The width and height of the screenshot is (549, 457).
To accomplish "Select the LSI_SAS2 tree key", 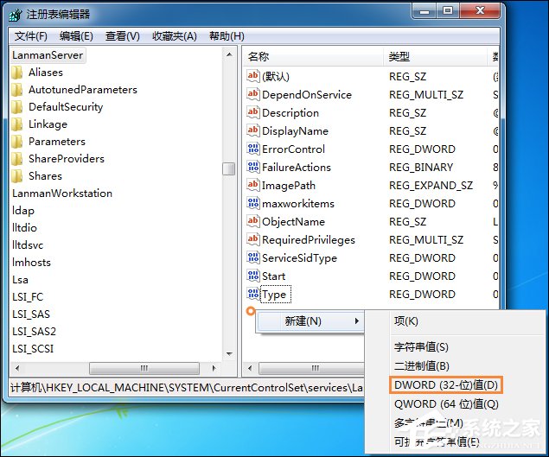I will (34, 332).
